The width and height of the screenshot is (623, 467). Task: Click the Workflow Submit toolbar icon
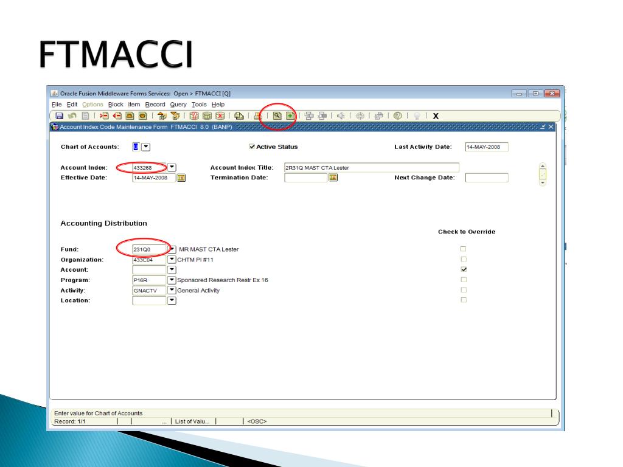click(309, 116)
